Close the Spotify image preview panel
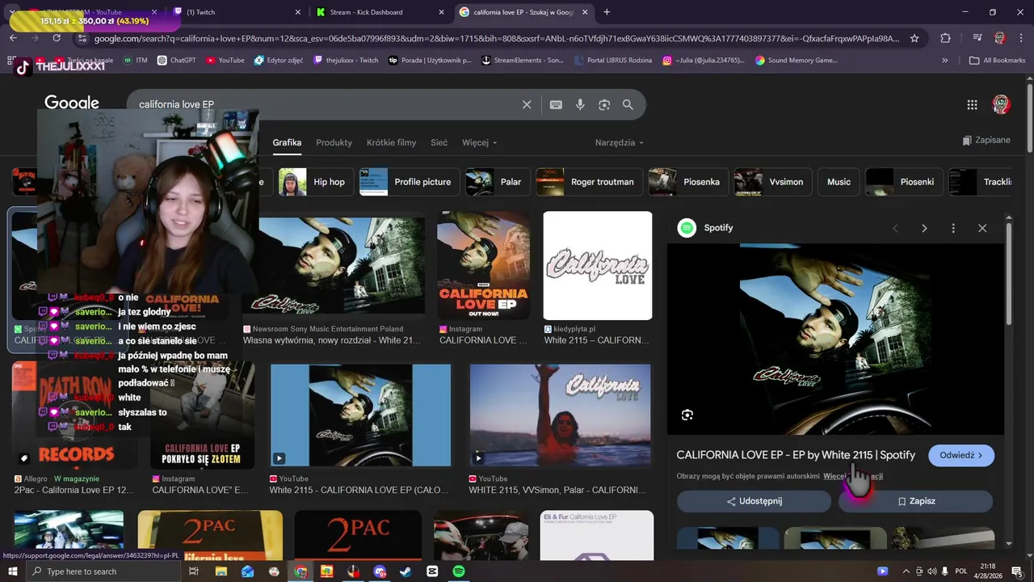 [x=982, y=228]
